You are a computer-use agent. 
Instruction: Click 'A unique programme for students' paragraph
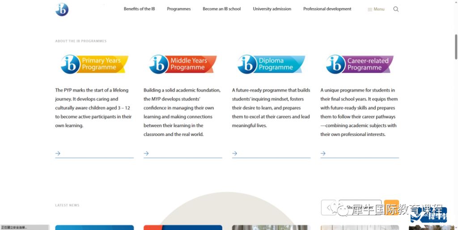pyautogui.click(x=359, y=112)
